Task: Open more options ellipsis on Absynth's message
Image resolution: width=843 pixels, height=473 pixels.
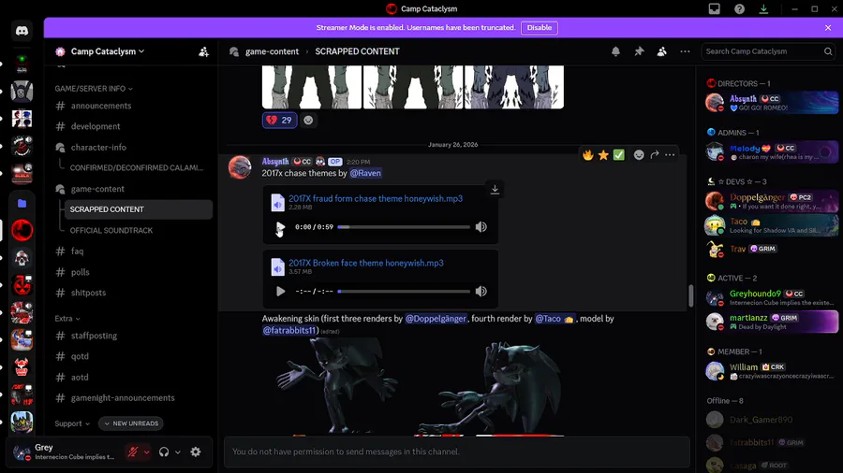Action: (x=670, y=155)
